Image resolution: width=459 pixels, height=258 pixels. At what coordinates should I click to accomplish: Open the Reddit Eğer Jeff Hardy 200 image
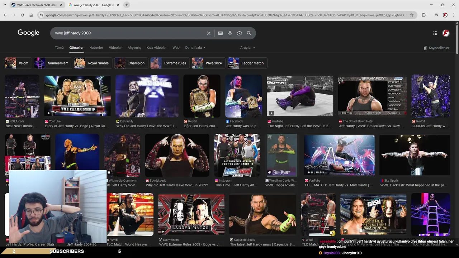pyautogui.click(x=202, y=96)
